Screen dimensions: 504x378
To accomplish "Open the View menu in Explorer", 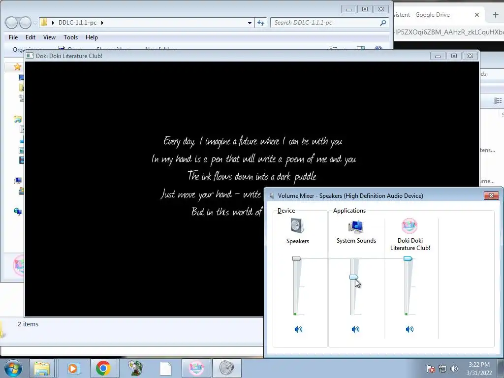I will 50,37.
